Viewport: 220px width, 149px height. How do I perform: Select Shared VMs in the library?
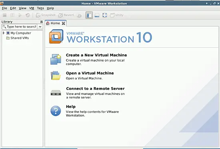coord(18,38)
